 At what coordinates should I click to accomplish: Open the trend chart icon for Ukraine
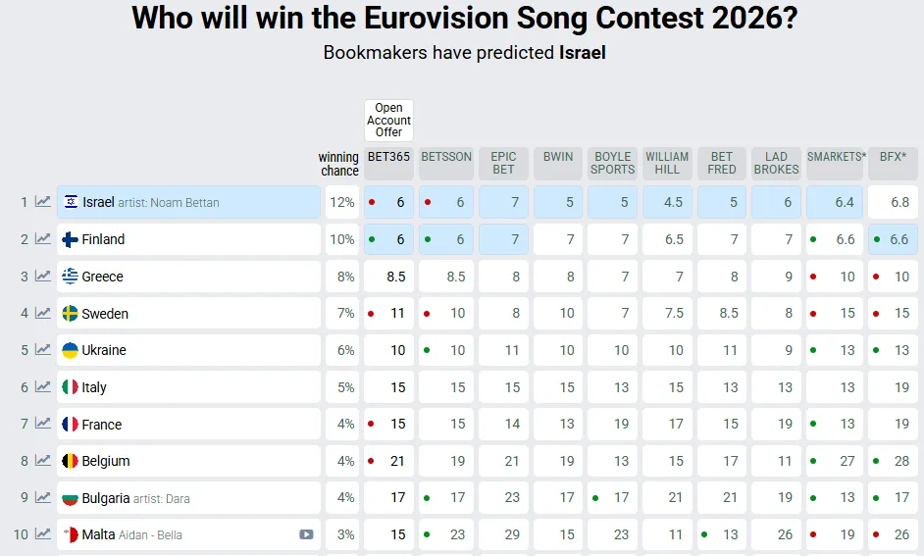point(42,350)
